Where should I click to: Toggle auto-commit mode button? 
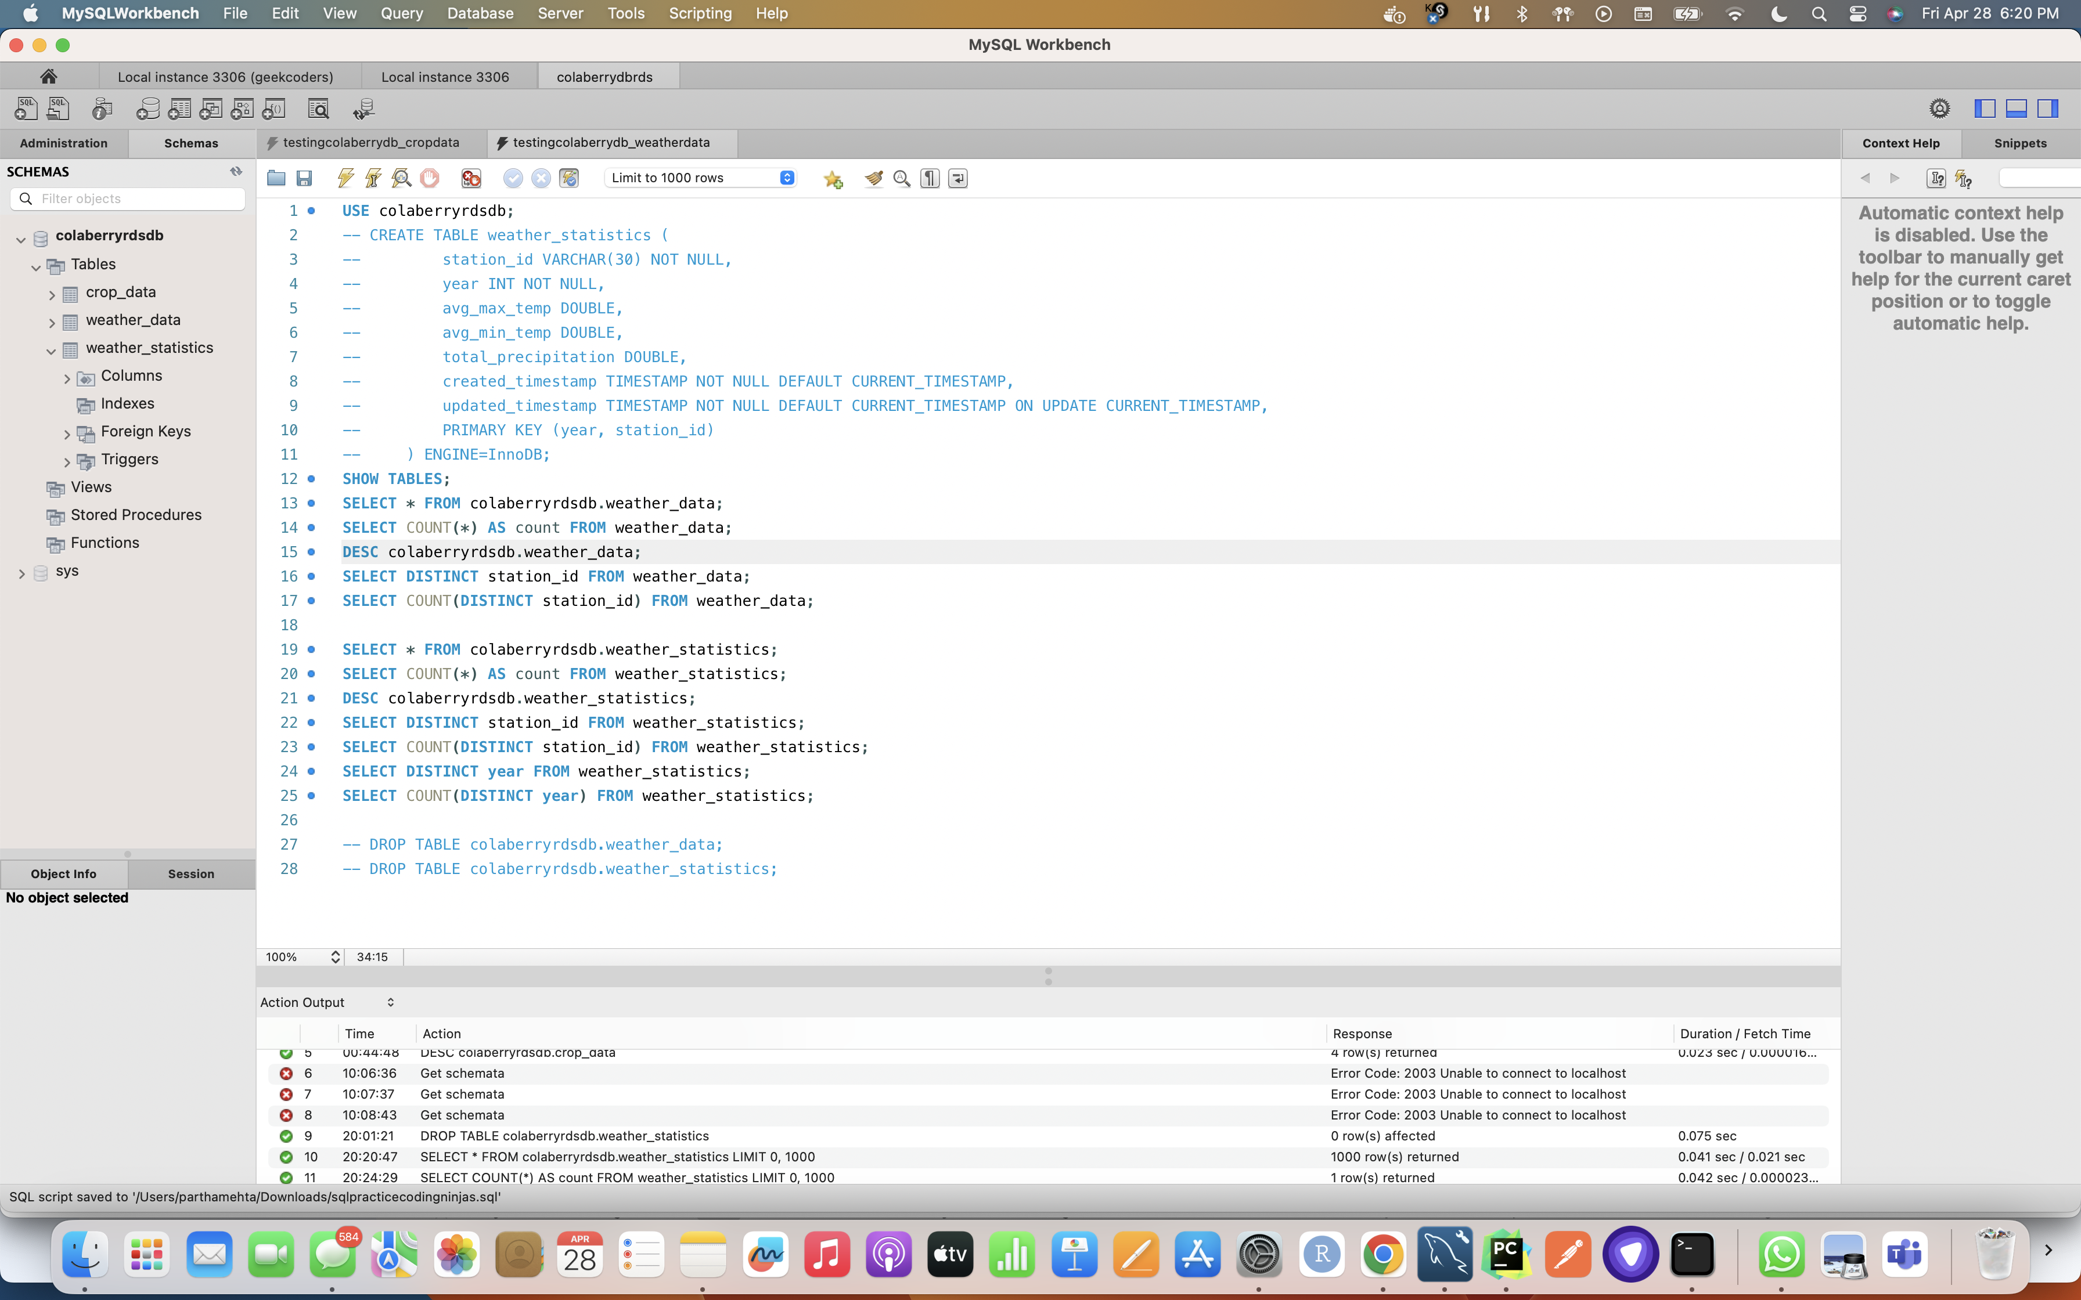[568, 178]
